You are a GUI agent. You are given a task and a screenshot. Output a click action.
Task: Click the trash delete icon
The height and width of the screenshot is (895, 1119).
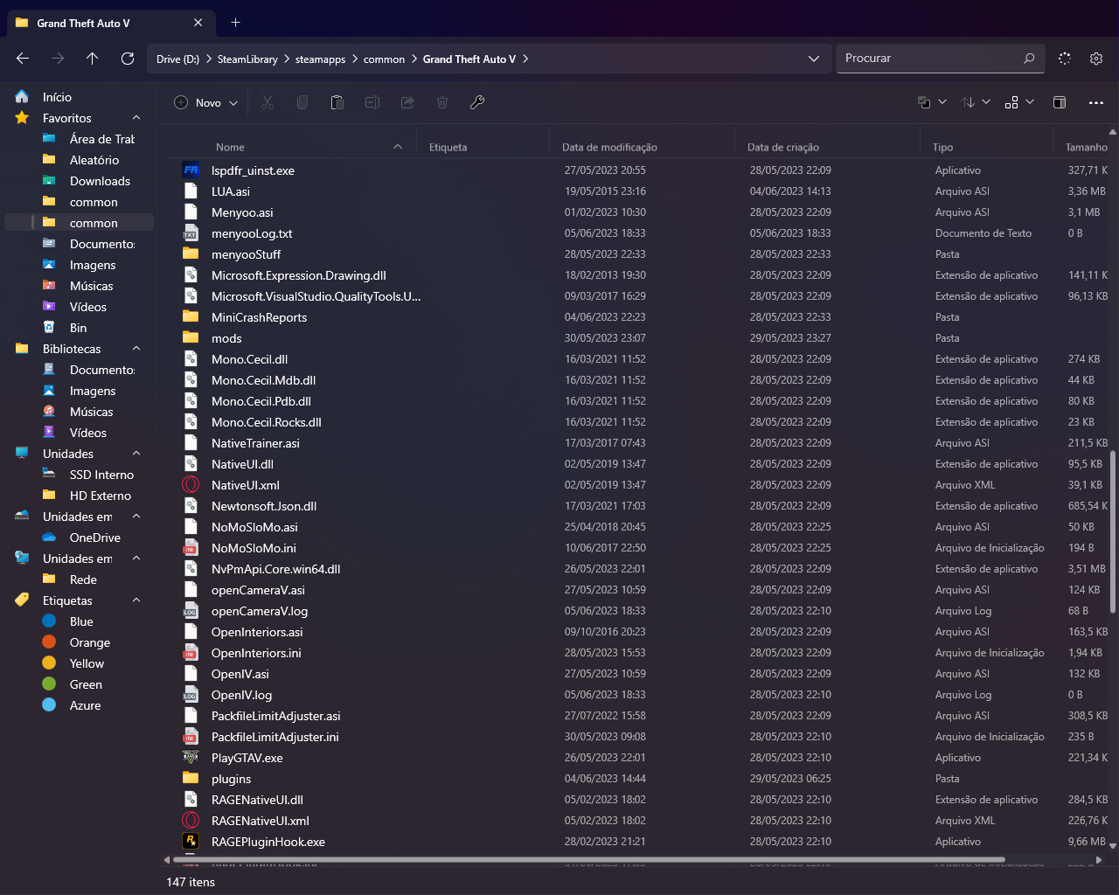click(442, 102)
